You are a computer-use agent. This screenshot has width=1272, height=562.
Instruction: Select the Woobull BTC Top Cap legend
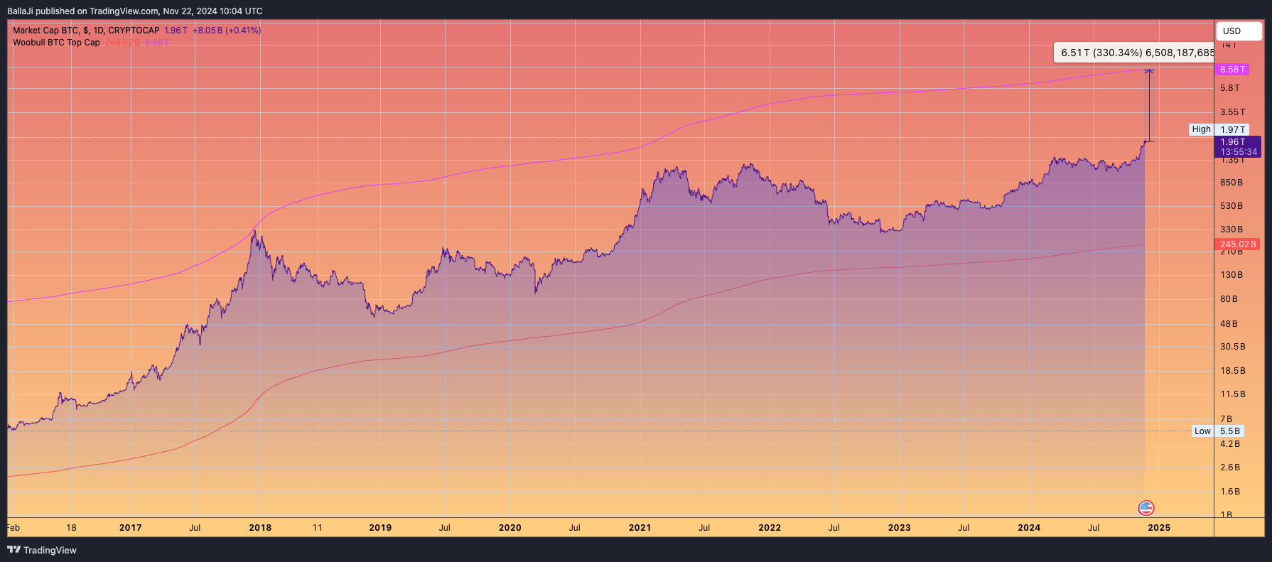coord(56,43)
